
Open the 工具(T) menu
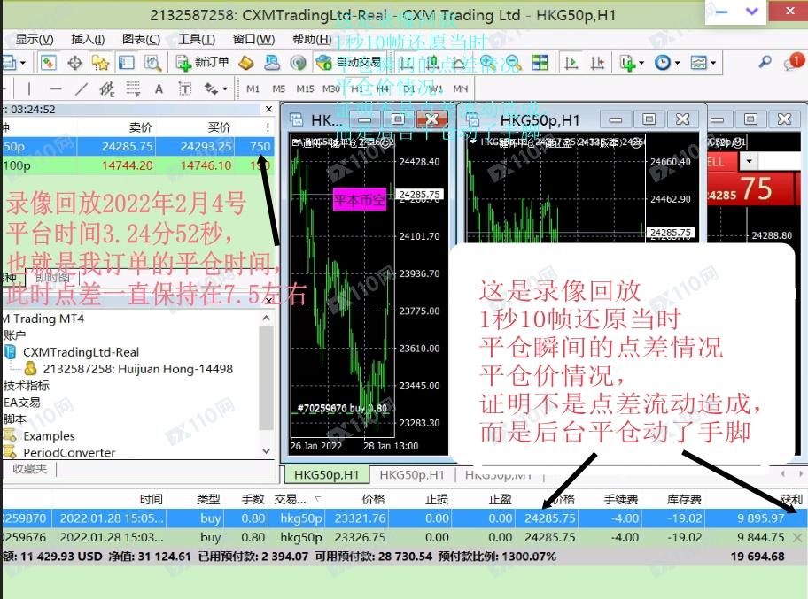[197, 39]
